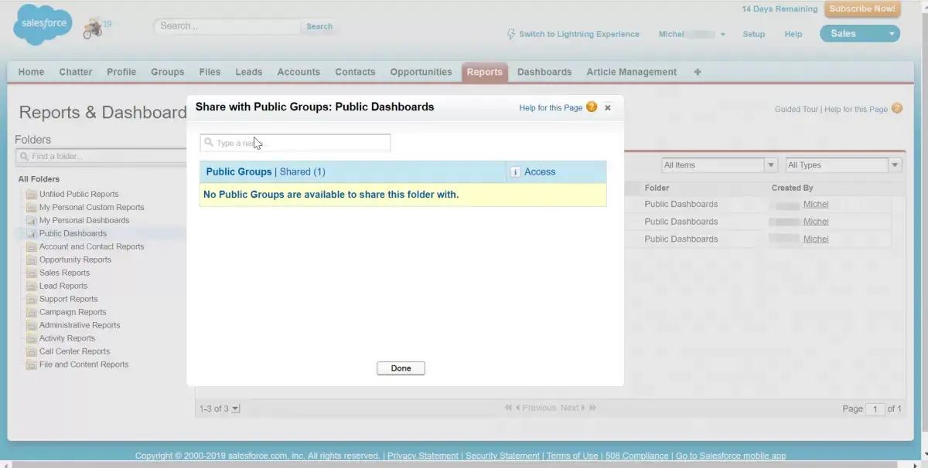Click the Search button
Viewport: 928px width, 468px height.
coord(319,26)
